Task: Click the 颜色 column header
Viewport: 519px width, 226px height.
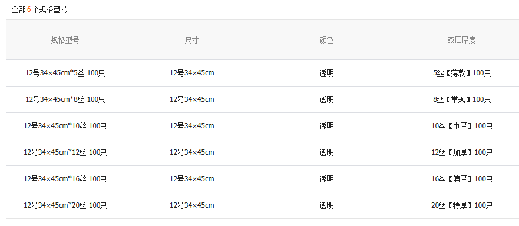Action: pyautogui.click(x=326, y=41)
